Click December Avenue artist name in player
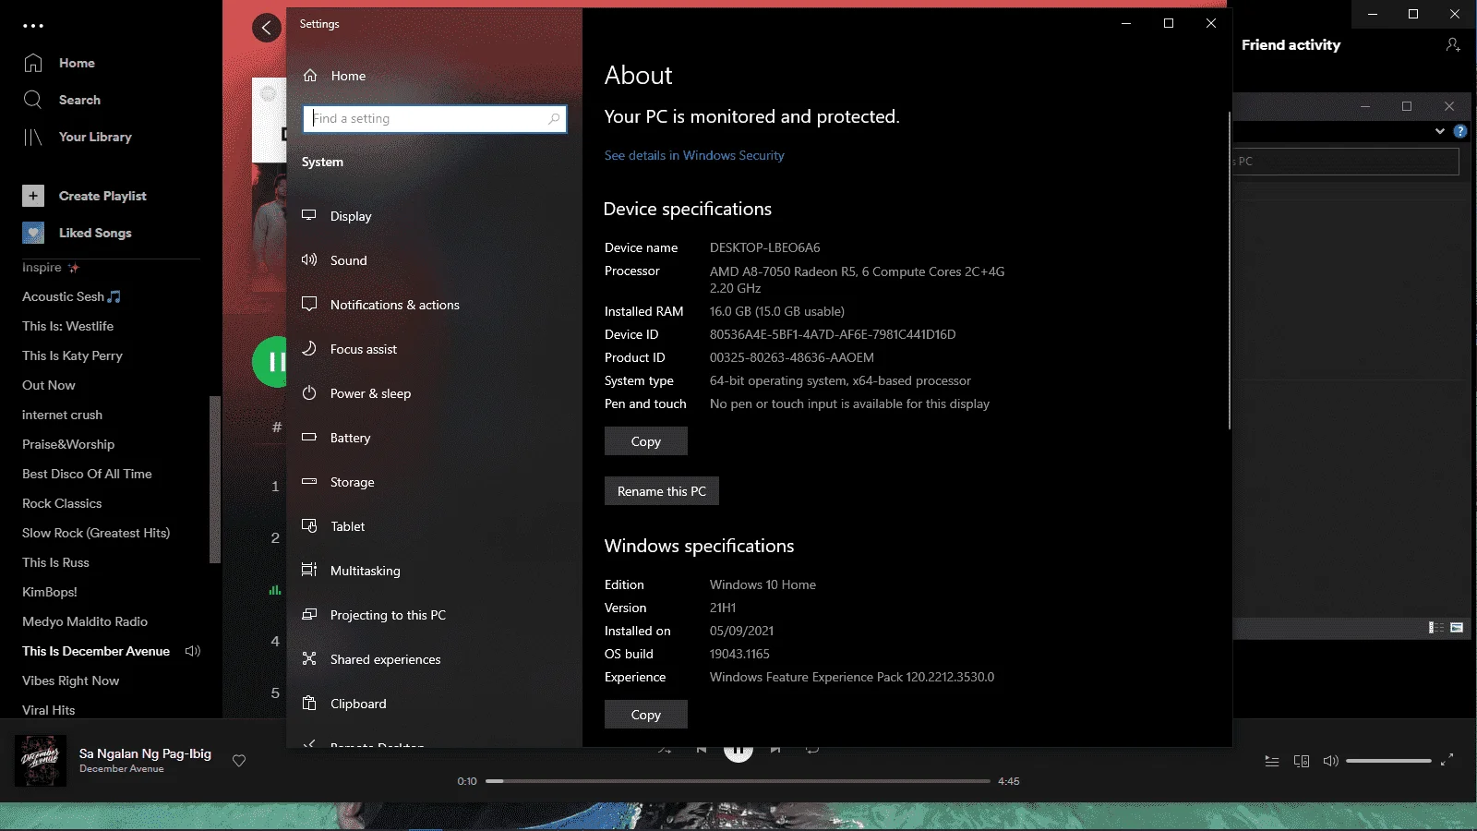1477x831 pixels. click(121, 769)
